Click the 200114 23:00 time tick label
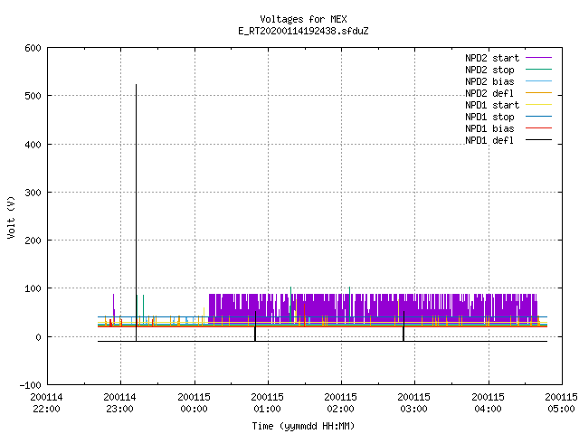Image resolution: width=579 pixels, height=434 pixels. click(120, 403)
